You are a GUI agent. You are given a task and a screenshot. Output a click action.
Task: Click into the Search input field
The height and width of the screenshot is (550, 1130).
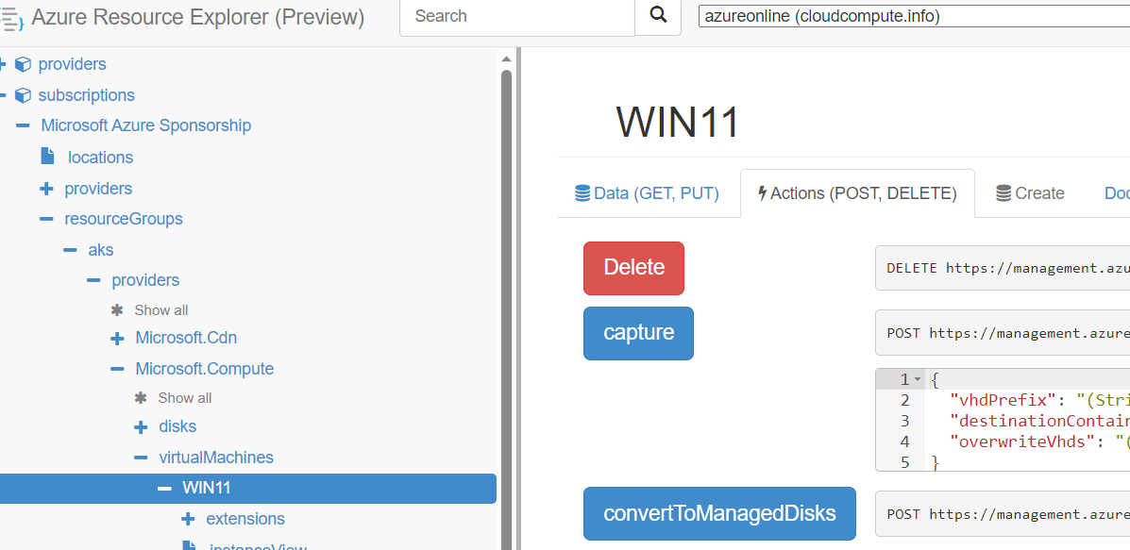coord(516,17)
